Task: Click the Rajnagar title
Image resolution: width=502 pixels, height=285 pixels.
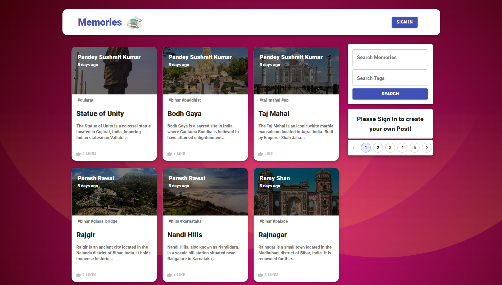Action: (x=273, y=235)
